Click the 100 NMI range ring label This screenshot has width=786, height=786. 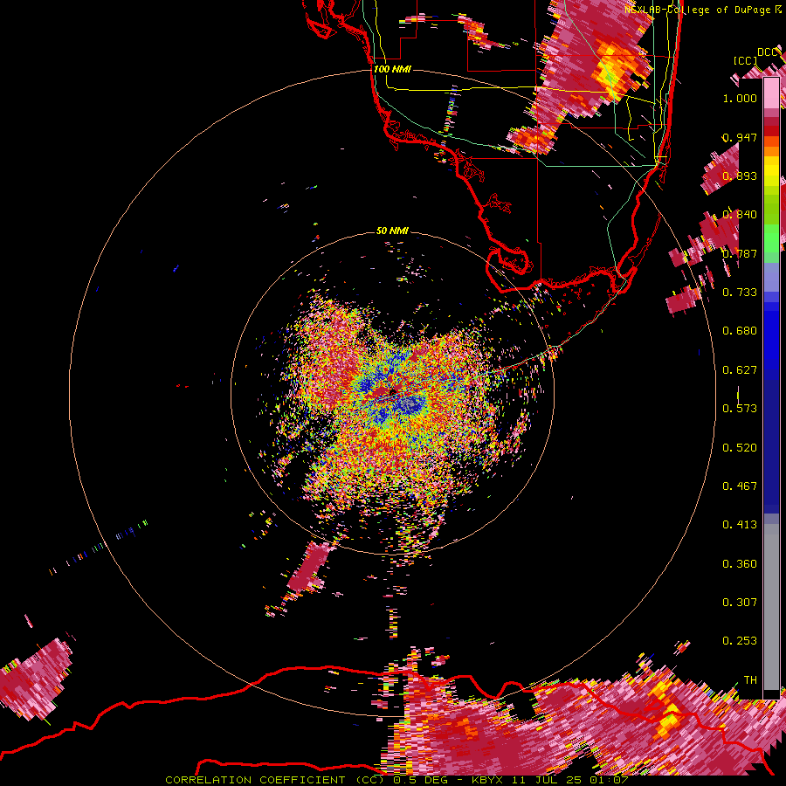pyautogui.click(x=392, y=69)
